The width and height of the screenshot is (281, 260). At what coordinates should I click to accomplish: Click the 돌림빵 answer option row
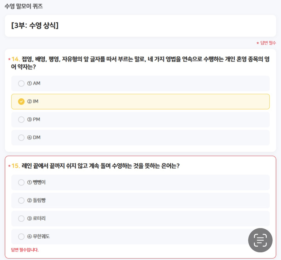pyautogui.click(x=140, y=201)
